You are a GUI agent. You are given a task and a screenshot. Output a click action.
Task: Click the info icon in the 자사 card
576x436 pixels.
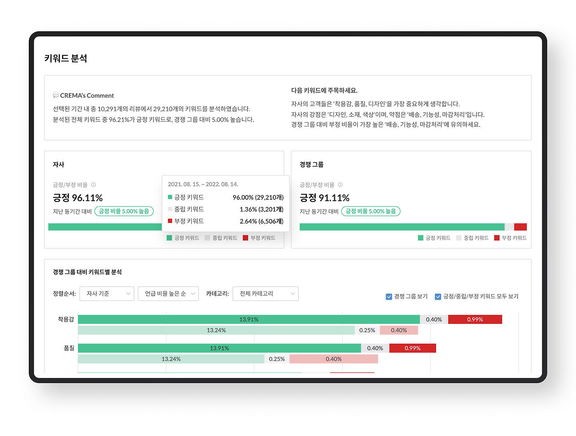point(94,184)
